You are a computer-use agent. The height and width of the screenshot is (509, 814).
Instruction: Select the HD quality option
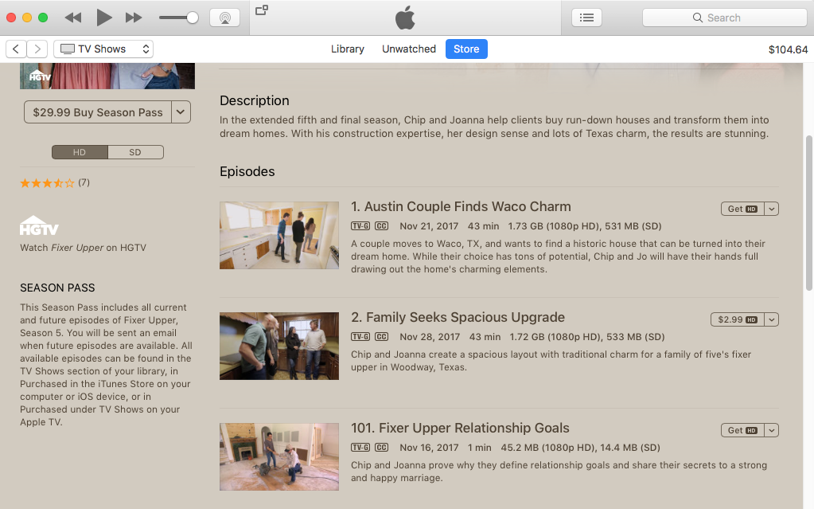pos(80,152)
